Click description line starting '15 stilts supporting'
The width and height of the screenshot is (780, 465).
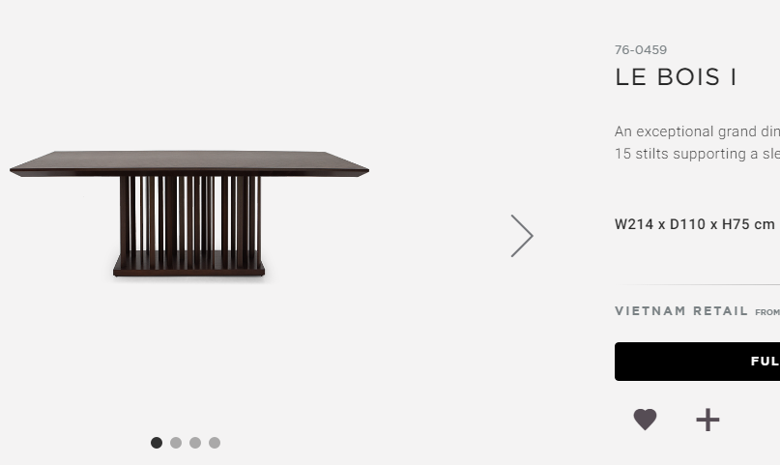click(x=697, y=154)
